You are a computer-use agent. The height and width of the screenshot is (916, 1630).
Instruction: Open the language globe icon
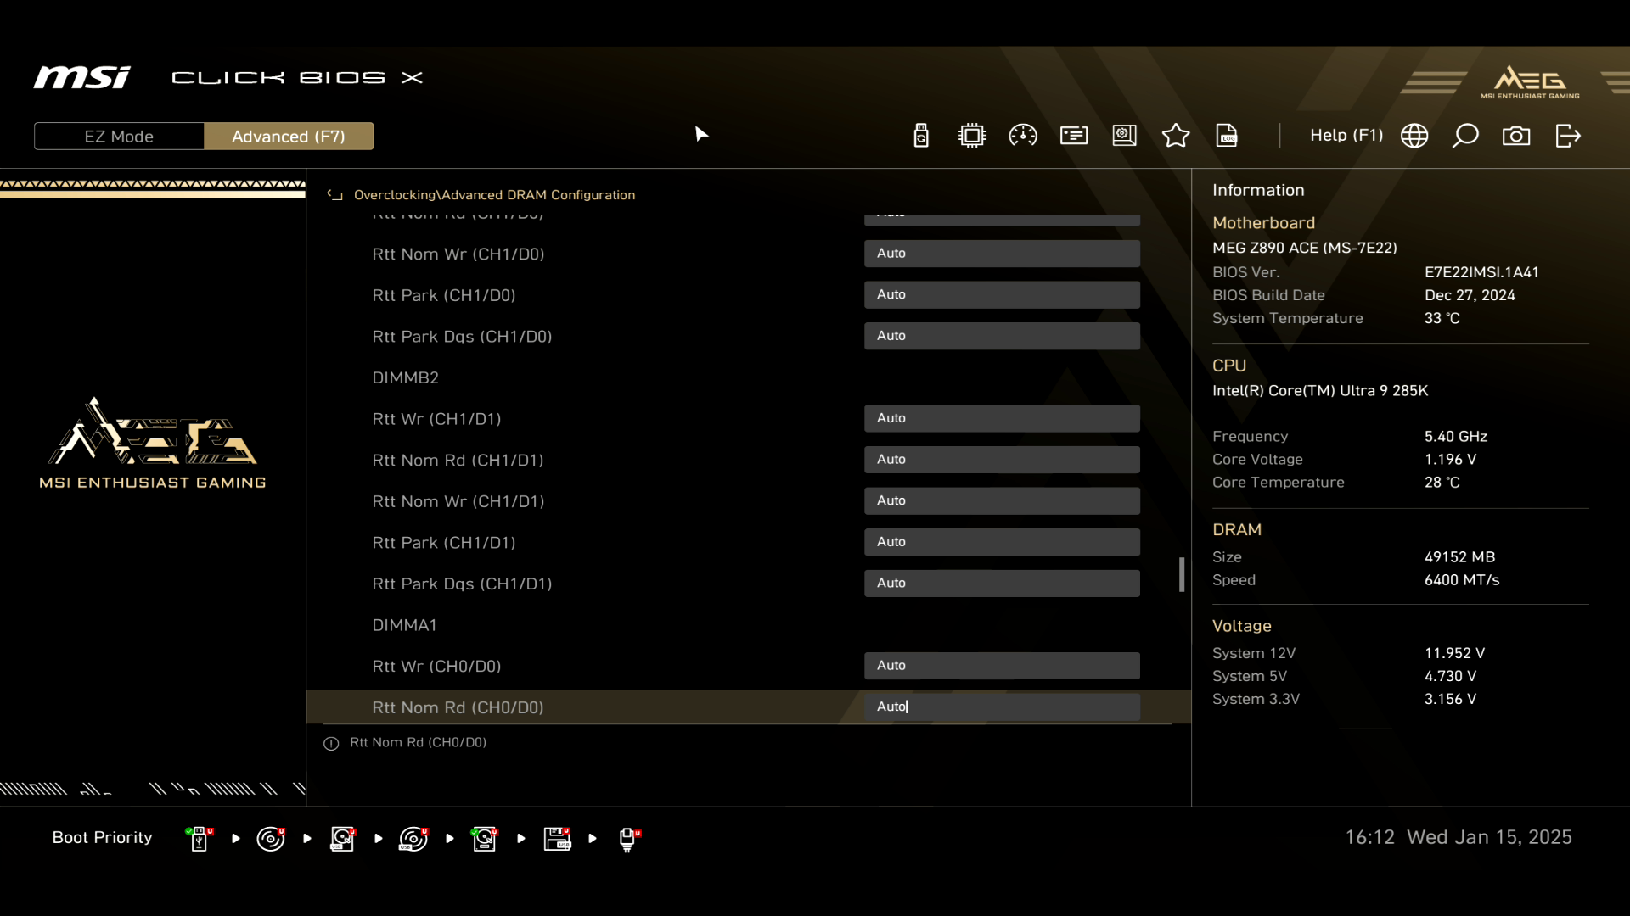[x=1414, y=136]
